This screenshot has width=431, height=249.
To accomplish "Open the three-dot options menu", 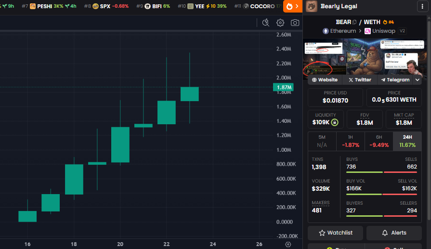I will [422, 6].
